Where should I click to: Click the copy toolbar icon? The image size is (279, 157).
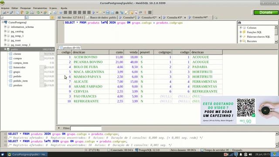18,13
